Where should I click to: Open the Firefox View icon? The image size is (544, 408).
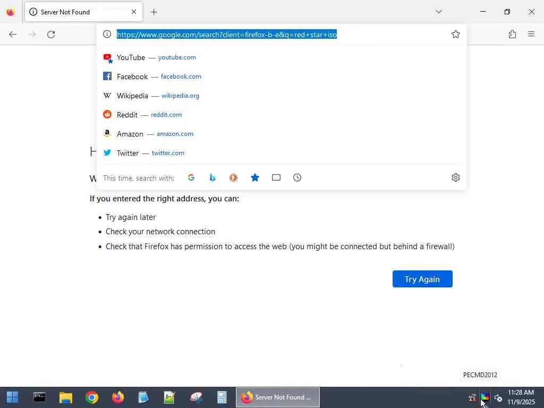[x=11, y=12]
